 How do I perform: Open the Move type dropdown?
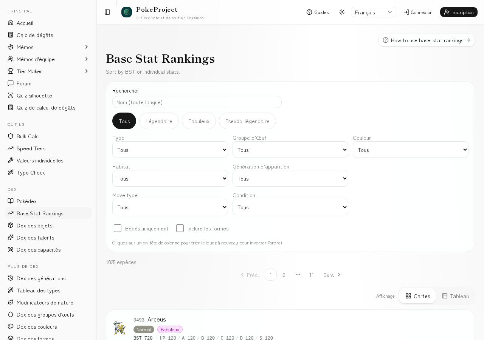(170, 207)
